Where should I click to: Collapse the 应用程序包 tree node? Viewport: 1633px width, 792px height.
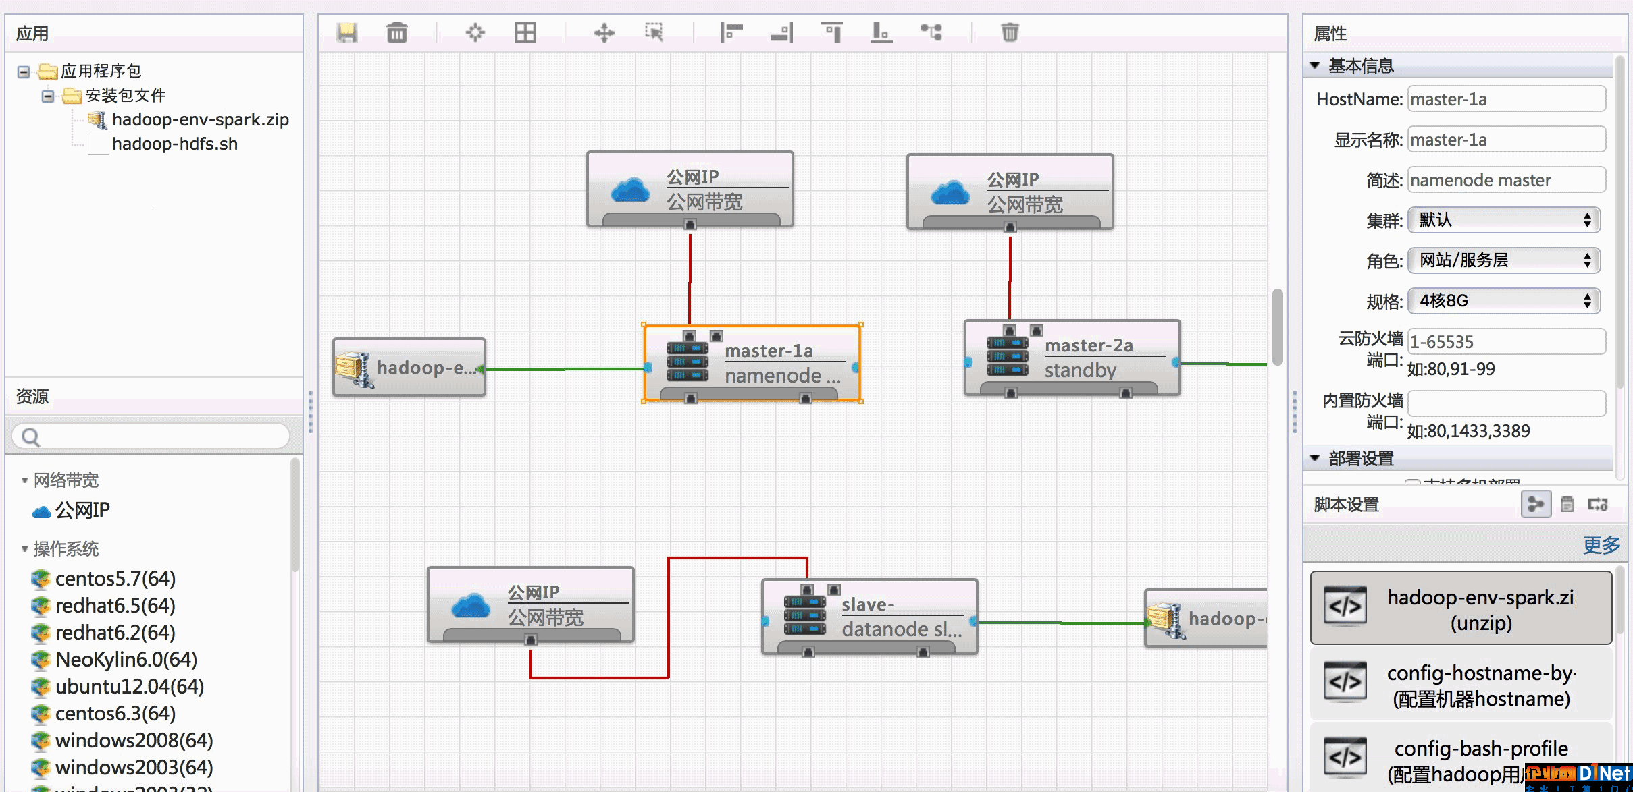24,71
